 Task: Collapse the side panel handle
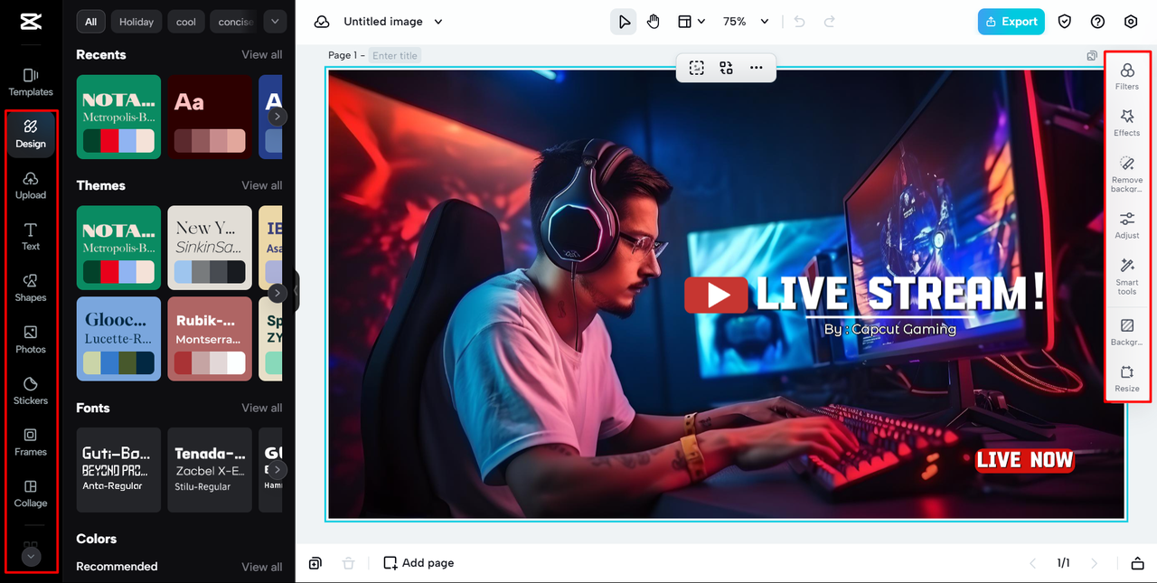tap(296, 291)
